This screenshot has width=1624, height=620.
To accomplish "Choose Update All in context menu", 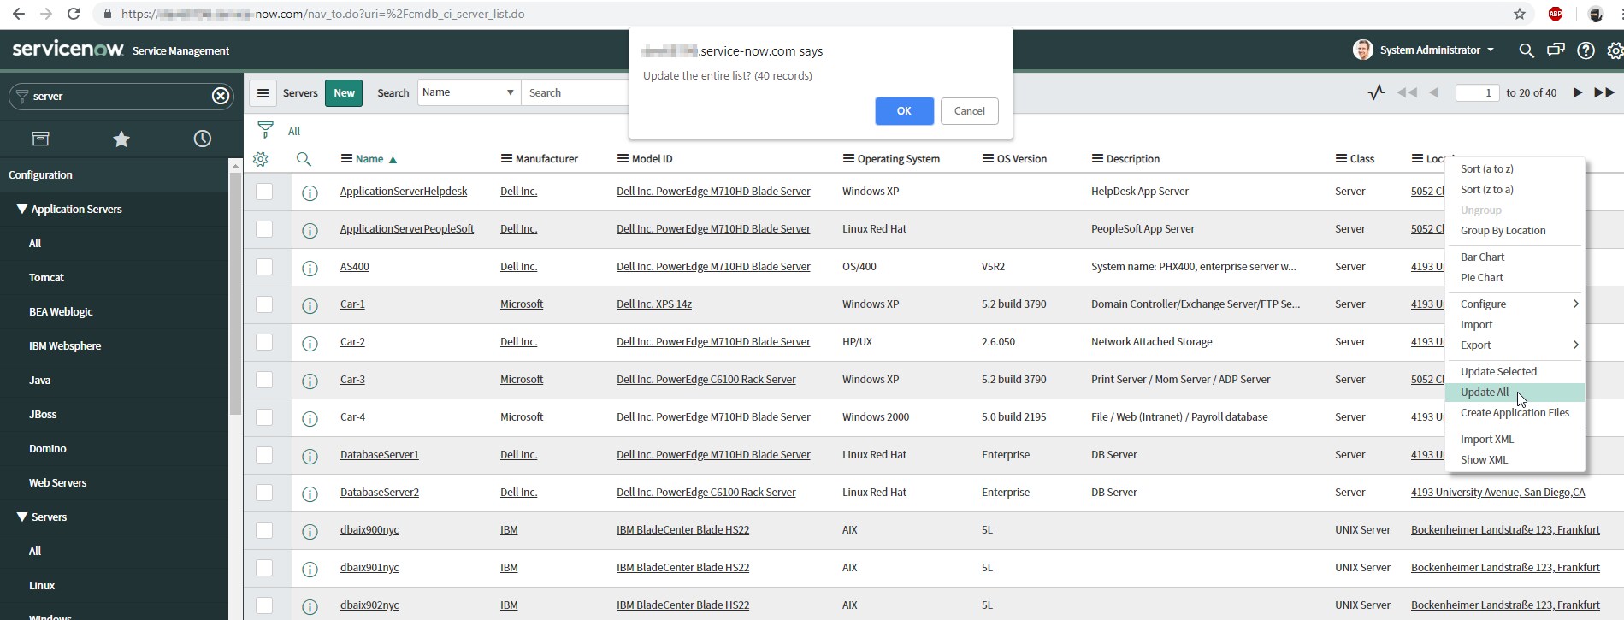I will [x=1515, y=392].
